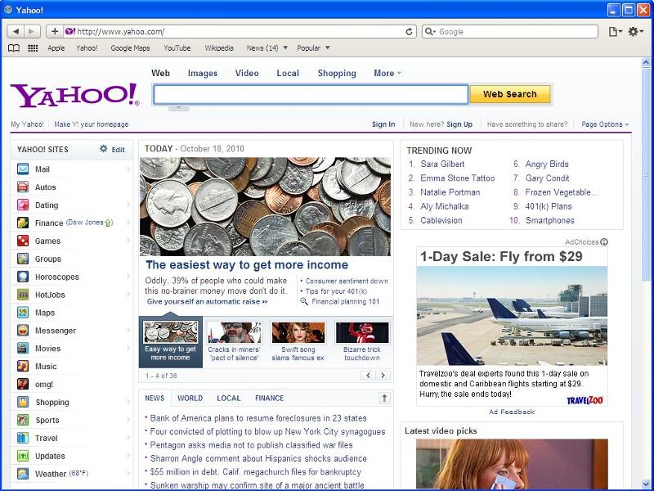
Task: Click 'Make Y! your homepage' link
Action: click(x=92, y=124)
